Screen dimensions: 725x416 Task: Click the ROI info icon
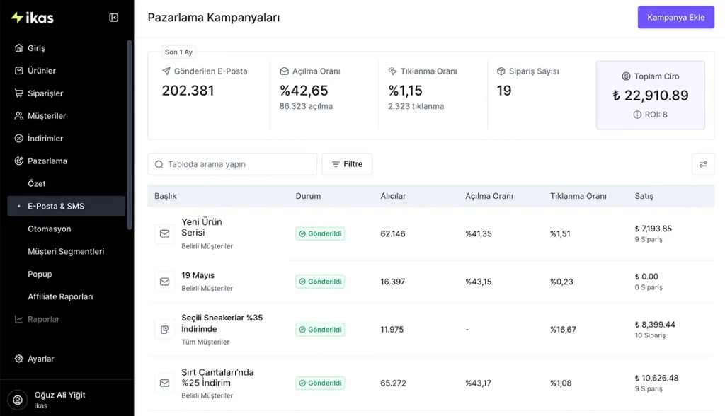pos(637,115)
